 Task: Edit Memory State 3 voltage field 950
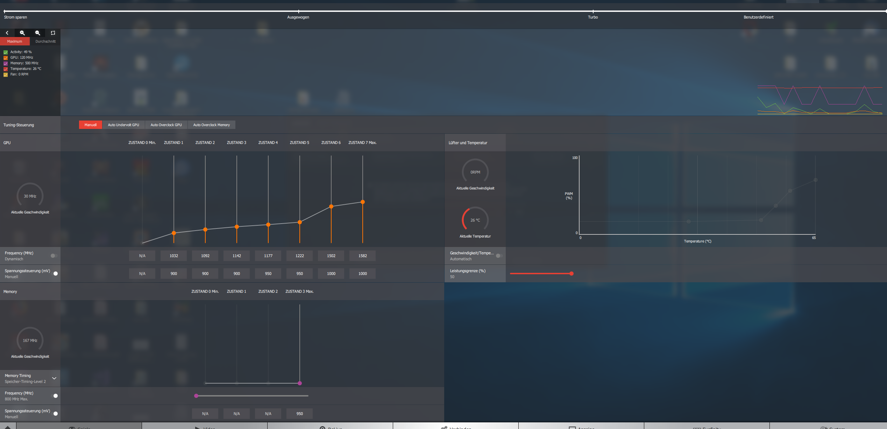(300, 414)
